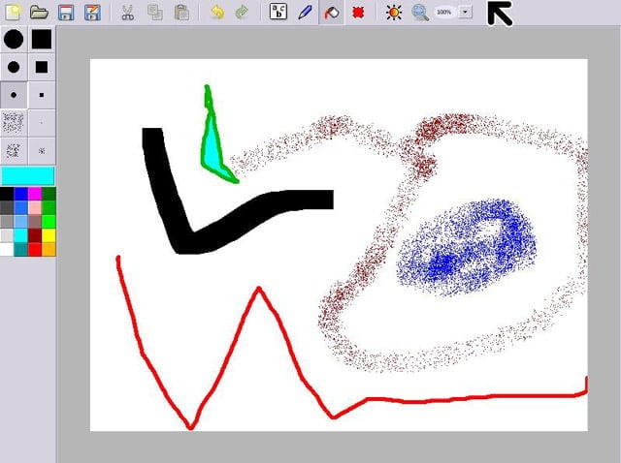The image size is (621, 463).
Task: Pick the medium gray palette swatch
Action: point(7,222)
